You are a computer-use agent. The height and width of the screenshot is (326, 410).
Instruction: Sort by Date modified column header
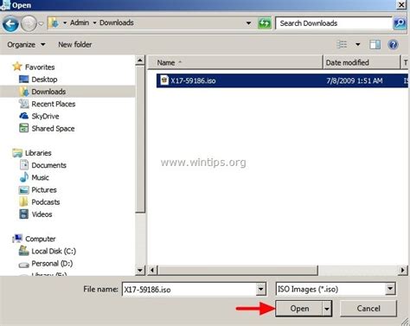362,62
